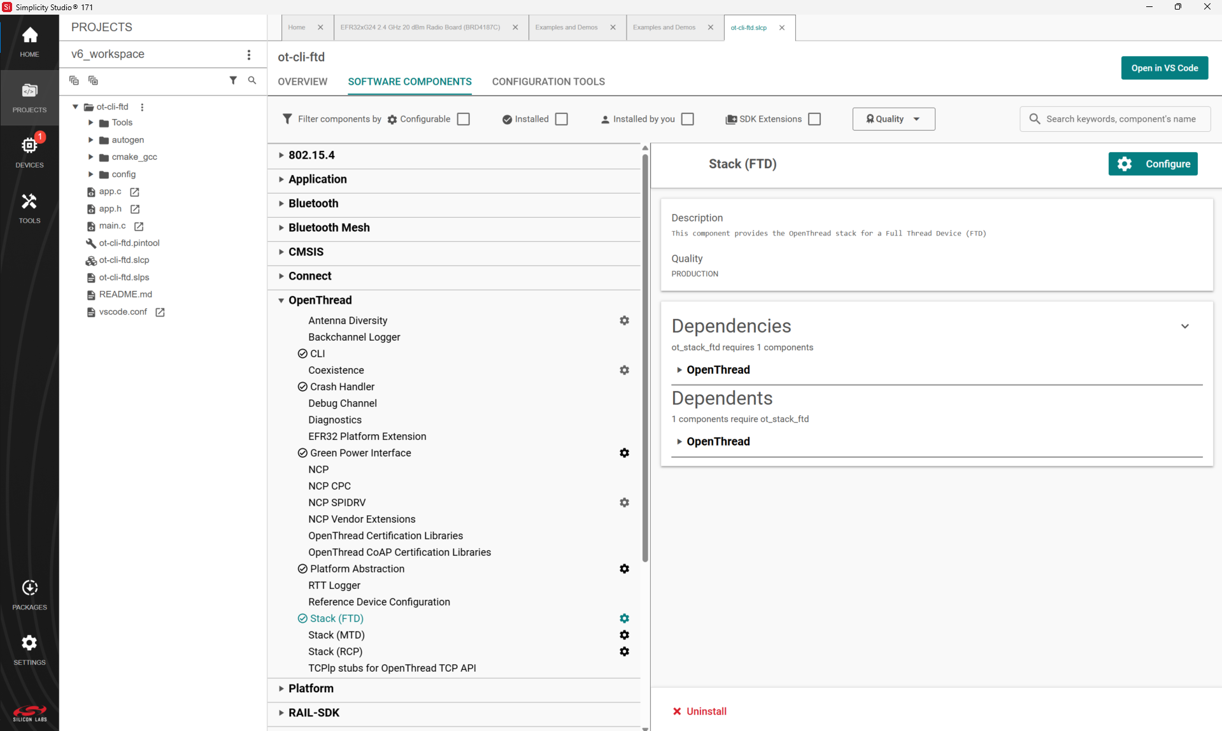Enable the SDK Extensions checkbox
The width and height of the screenshot is (1222, 731).
(x=814, y=118)
